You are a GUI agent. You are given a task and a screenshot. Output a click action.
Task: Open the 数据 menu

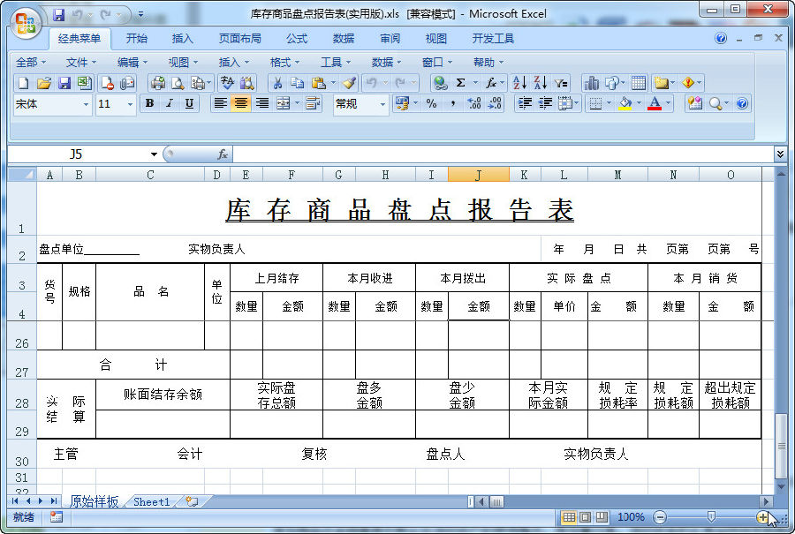[382, 63]
